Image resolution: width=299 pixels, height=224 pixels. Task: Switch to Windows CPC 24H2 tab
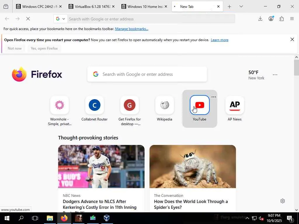39,7
